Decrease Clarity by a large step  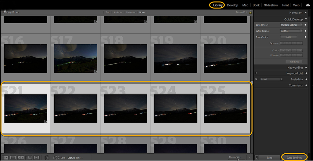(x=283, y=50)
